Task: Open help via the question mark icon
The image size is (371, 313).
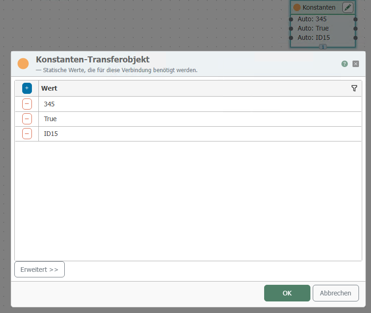Action: point(345,64)
